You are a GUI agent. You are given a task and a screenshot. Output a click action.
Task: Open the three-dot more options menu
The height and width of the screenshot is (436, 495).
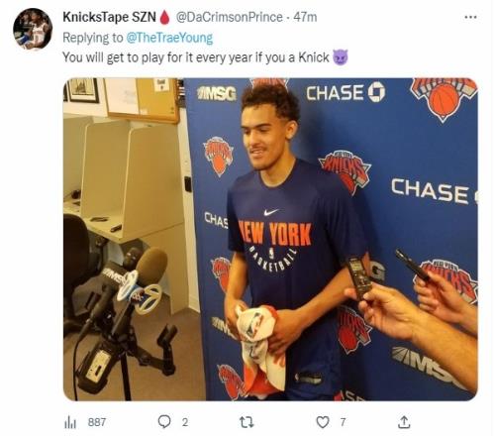point(470,17)
